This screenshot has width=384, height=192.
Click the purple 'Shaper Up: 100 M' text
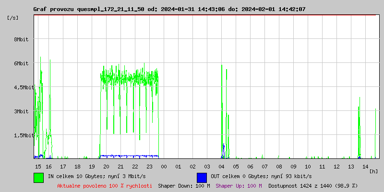(x=239, y=185)
